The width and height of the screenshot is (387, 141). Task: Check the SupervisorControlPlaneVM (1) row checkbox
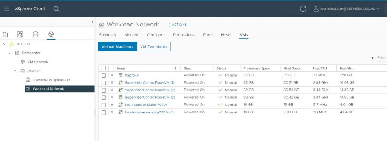(104, 83)
